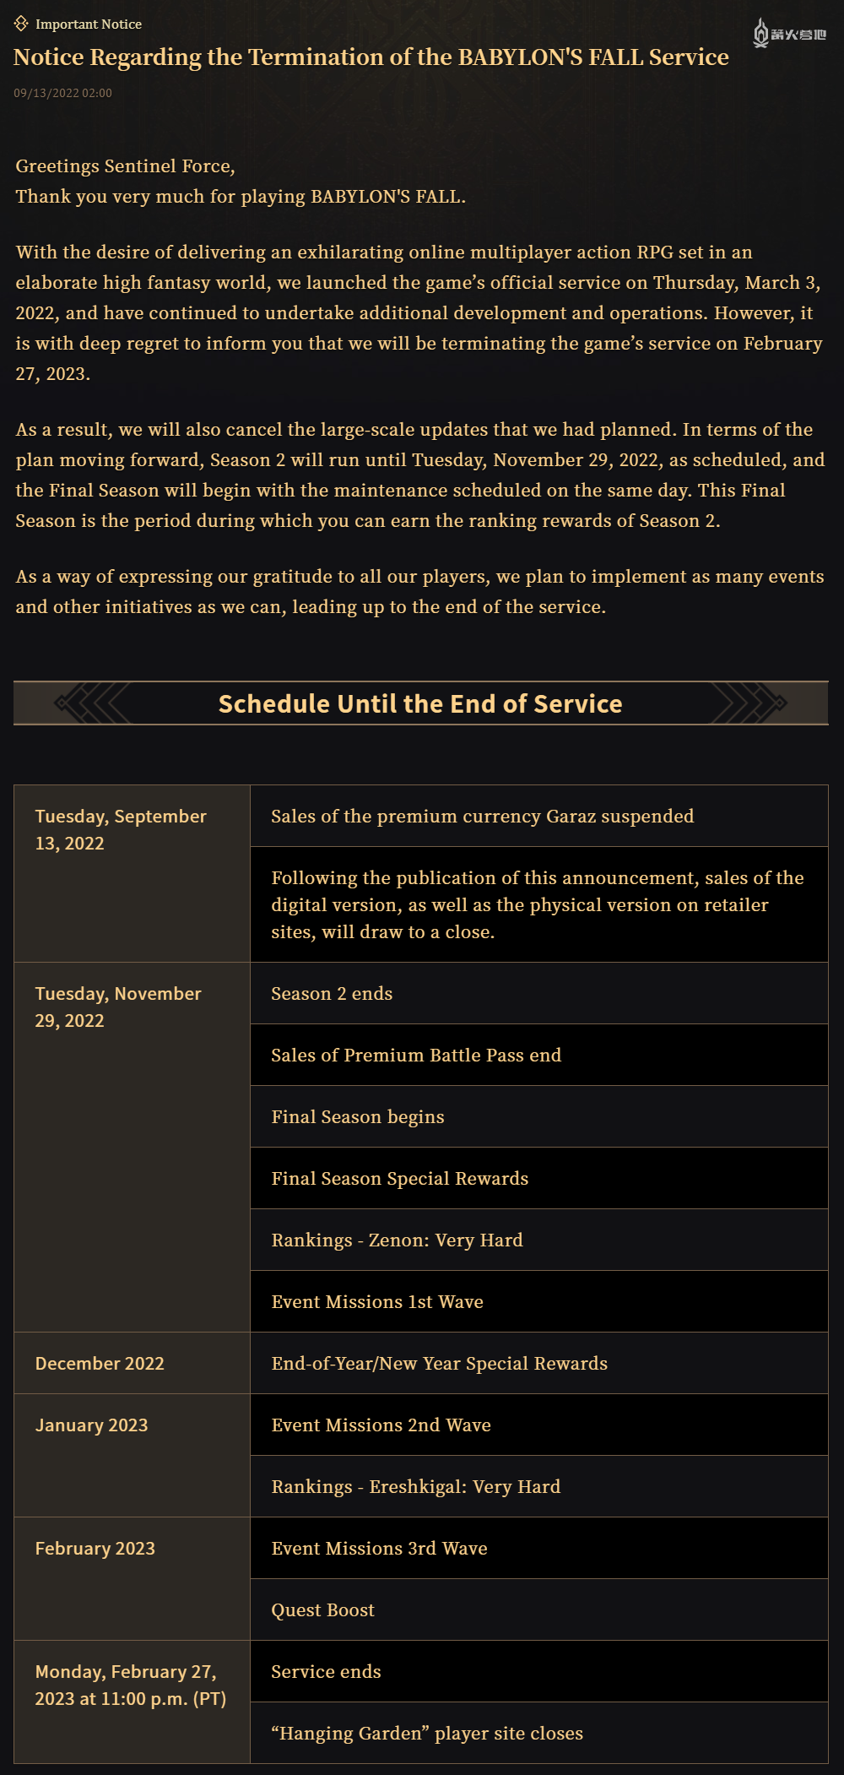Click the right chevron ornament on schedule banner
This screenshot has width=844, height=1775.
(x=749, y=703)
